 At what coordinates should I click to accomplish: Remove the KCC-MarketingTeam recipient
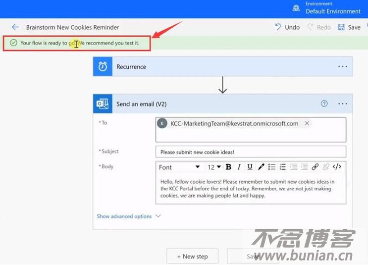click(x=307, y=123)
